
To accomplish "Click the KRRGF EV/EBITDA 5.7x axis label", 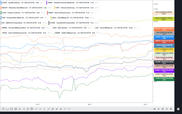I will (164, 42).
